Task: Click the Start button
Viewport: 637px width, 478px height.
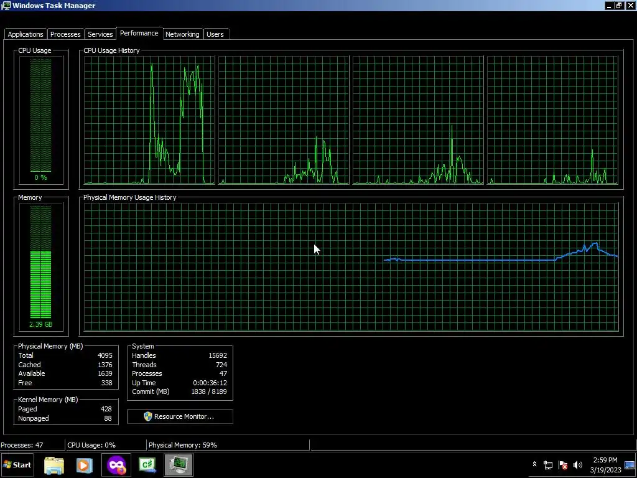Action: coord(17,464)
